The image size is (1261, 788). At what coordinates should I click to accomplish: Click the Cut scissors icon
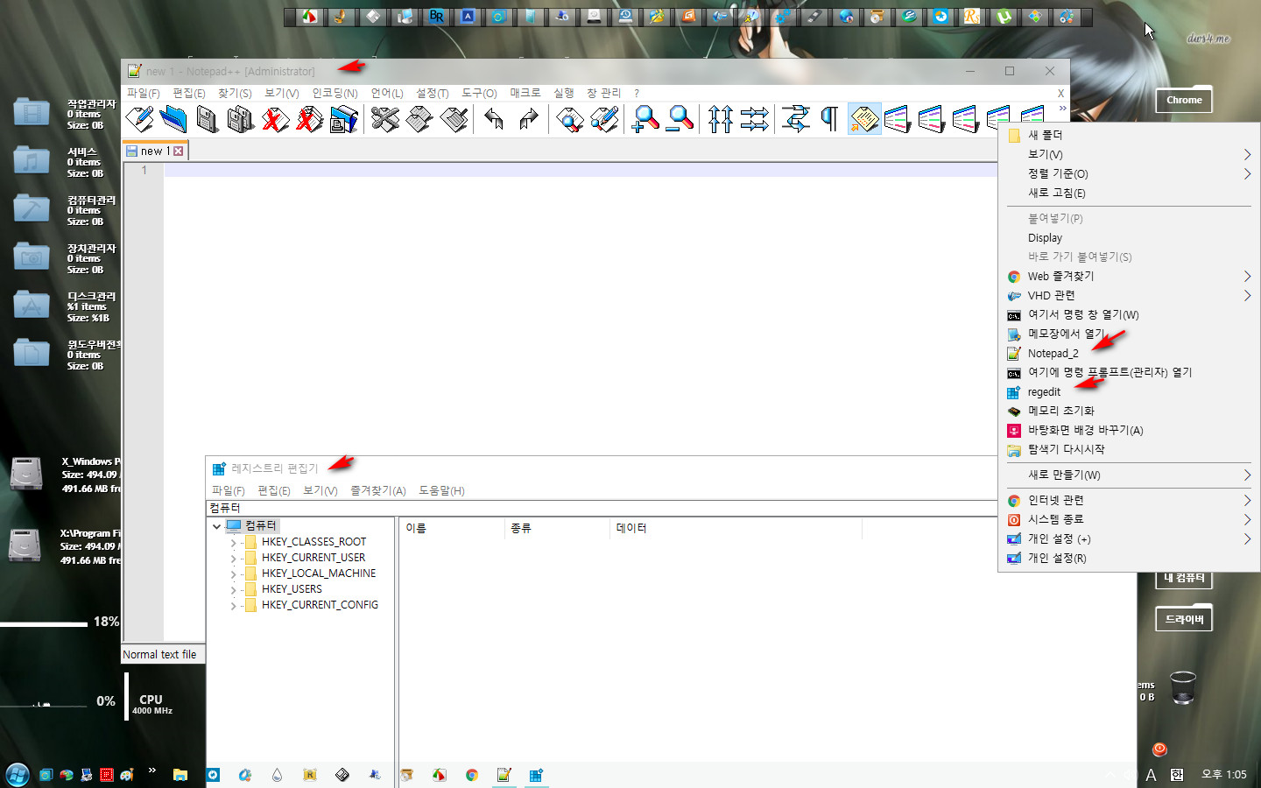(385, 119)
